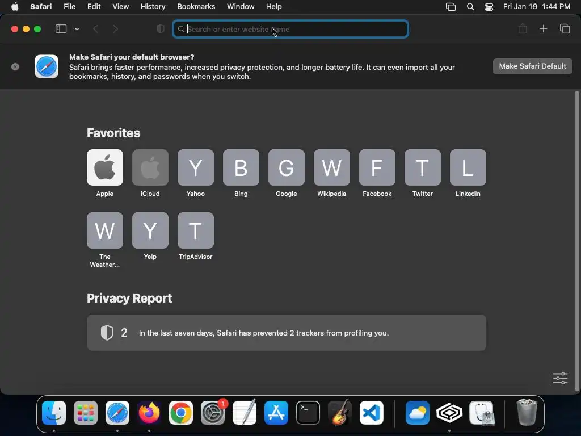581x436 pixels.
Task: Open the Twitter favorite tile
Action: (x=422, y=167)
